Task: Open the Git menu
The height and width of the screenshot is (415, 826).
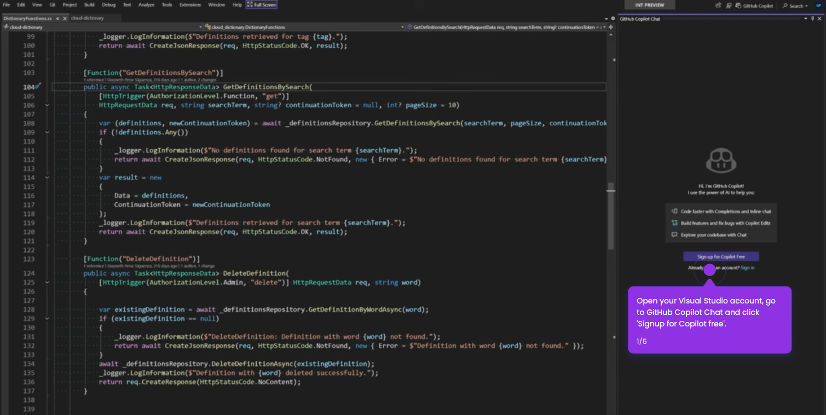Action: (52, 5)
